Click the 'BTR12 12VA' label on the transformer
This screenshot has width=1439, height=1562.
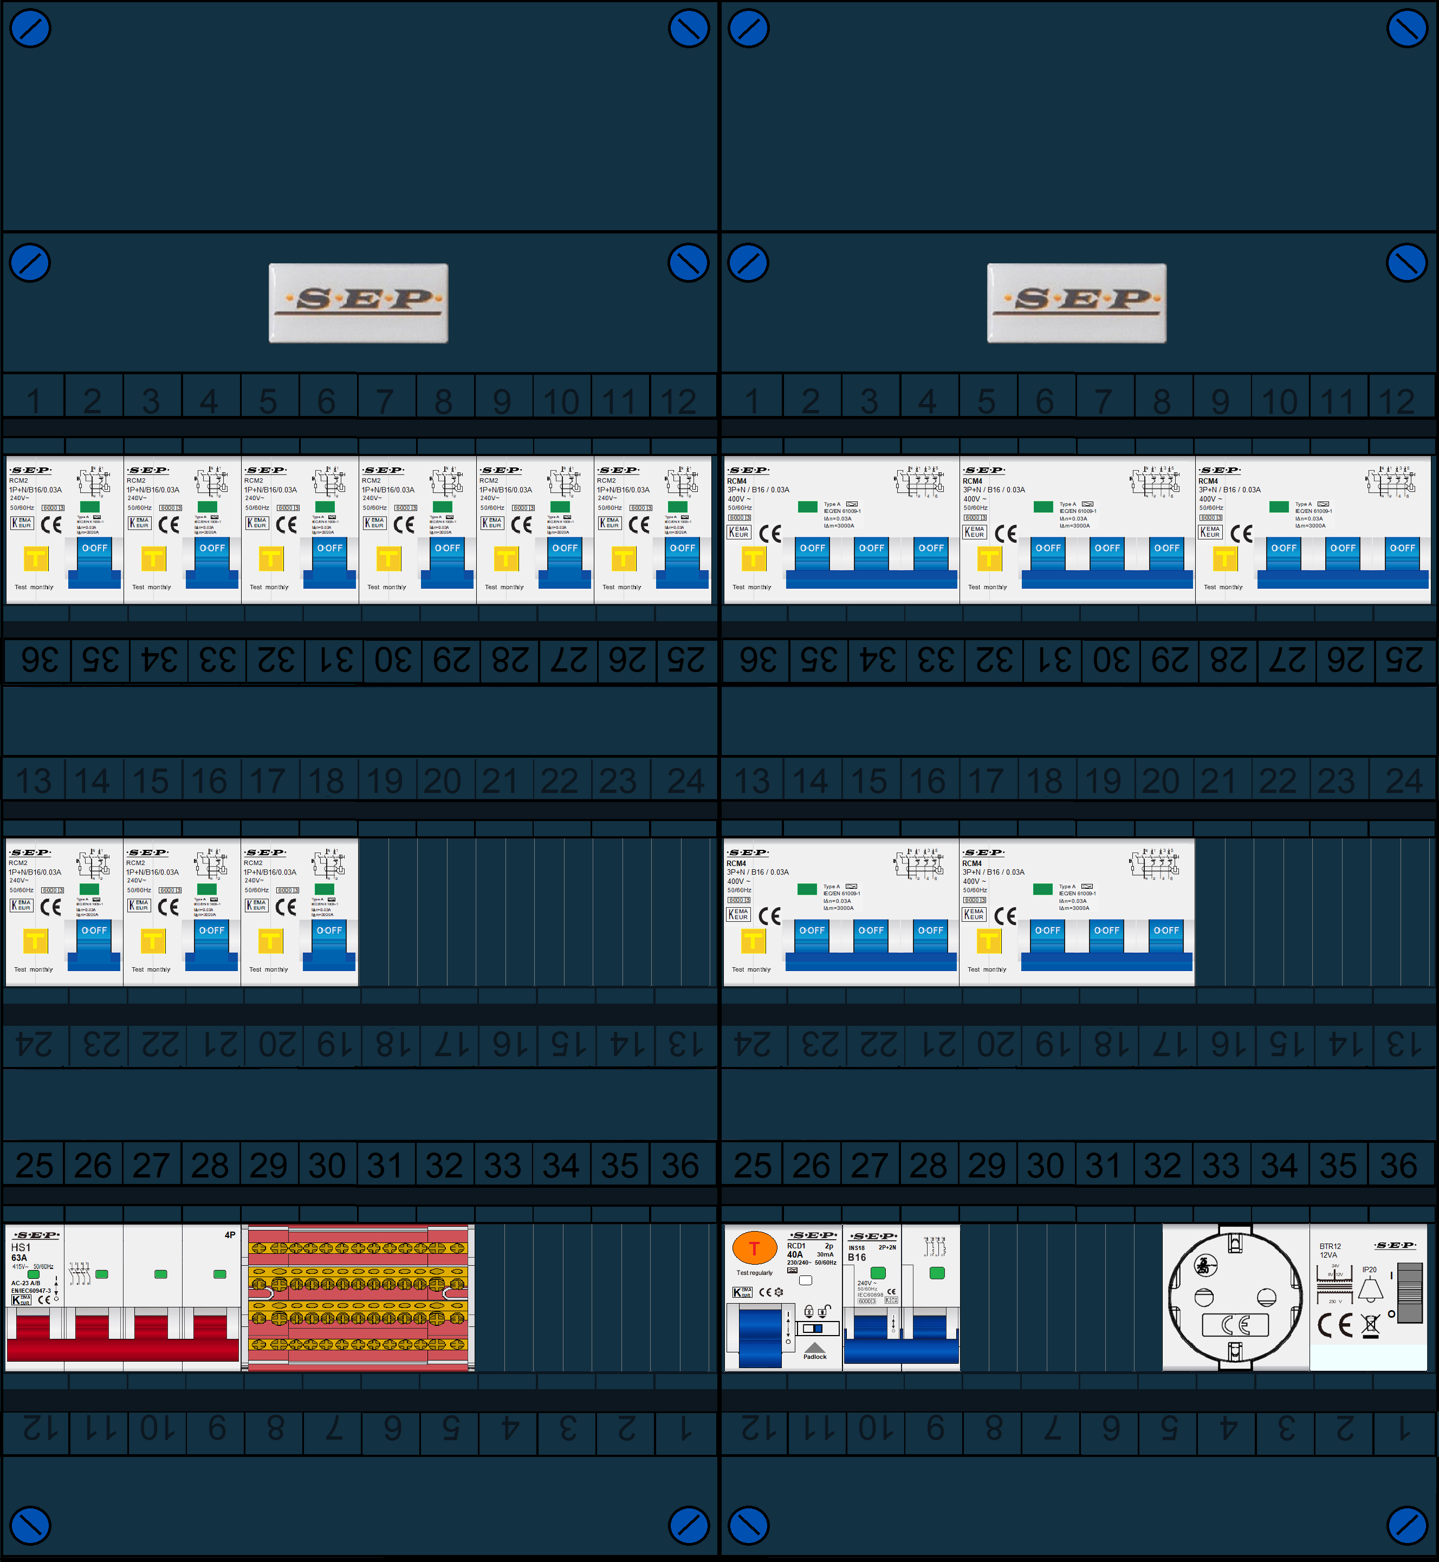[x=1330, y=1250]
